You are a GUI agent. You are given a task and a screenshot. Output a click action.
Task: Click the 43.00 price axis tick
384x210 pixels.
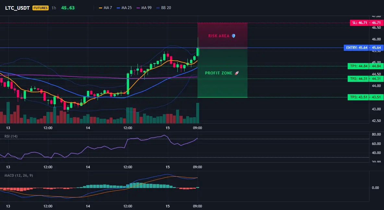coord(377,109)
